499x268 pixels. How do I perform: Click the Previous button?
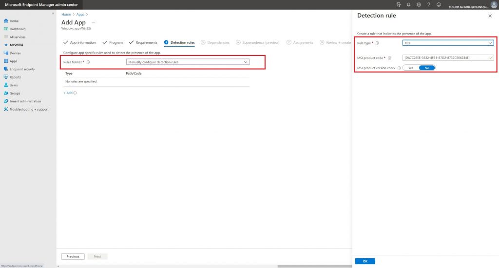coord(73,256)
